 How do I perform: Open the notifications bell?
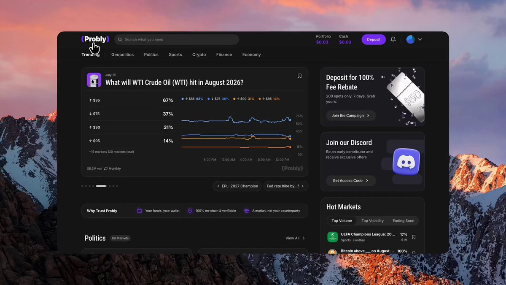coord(393,39)
